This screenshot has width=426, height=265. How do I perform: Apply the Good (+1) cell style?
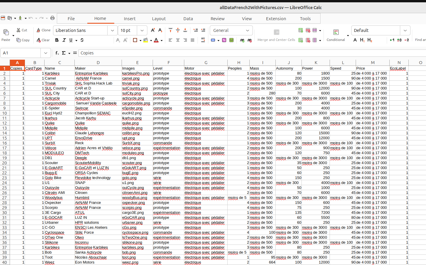[x=392, y=40]
